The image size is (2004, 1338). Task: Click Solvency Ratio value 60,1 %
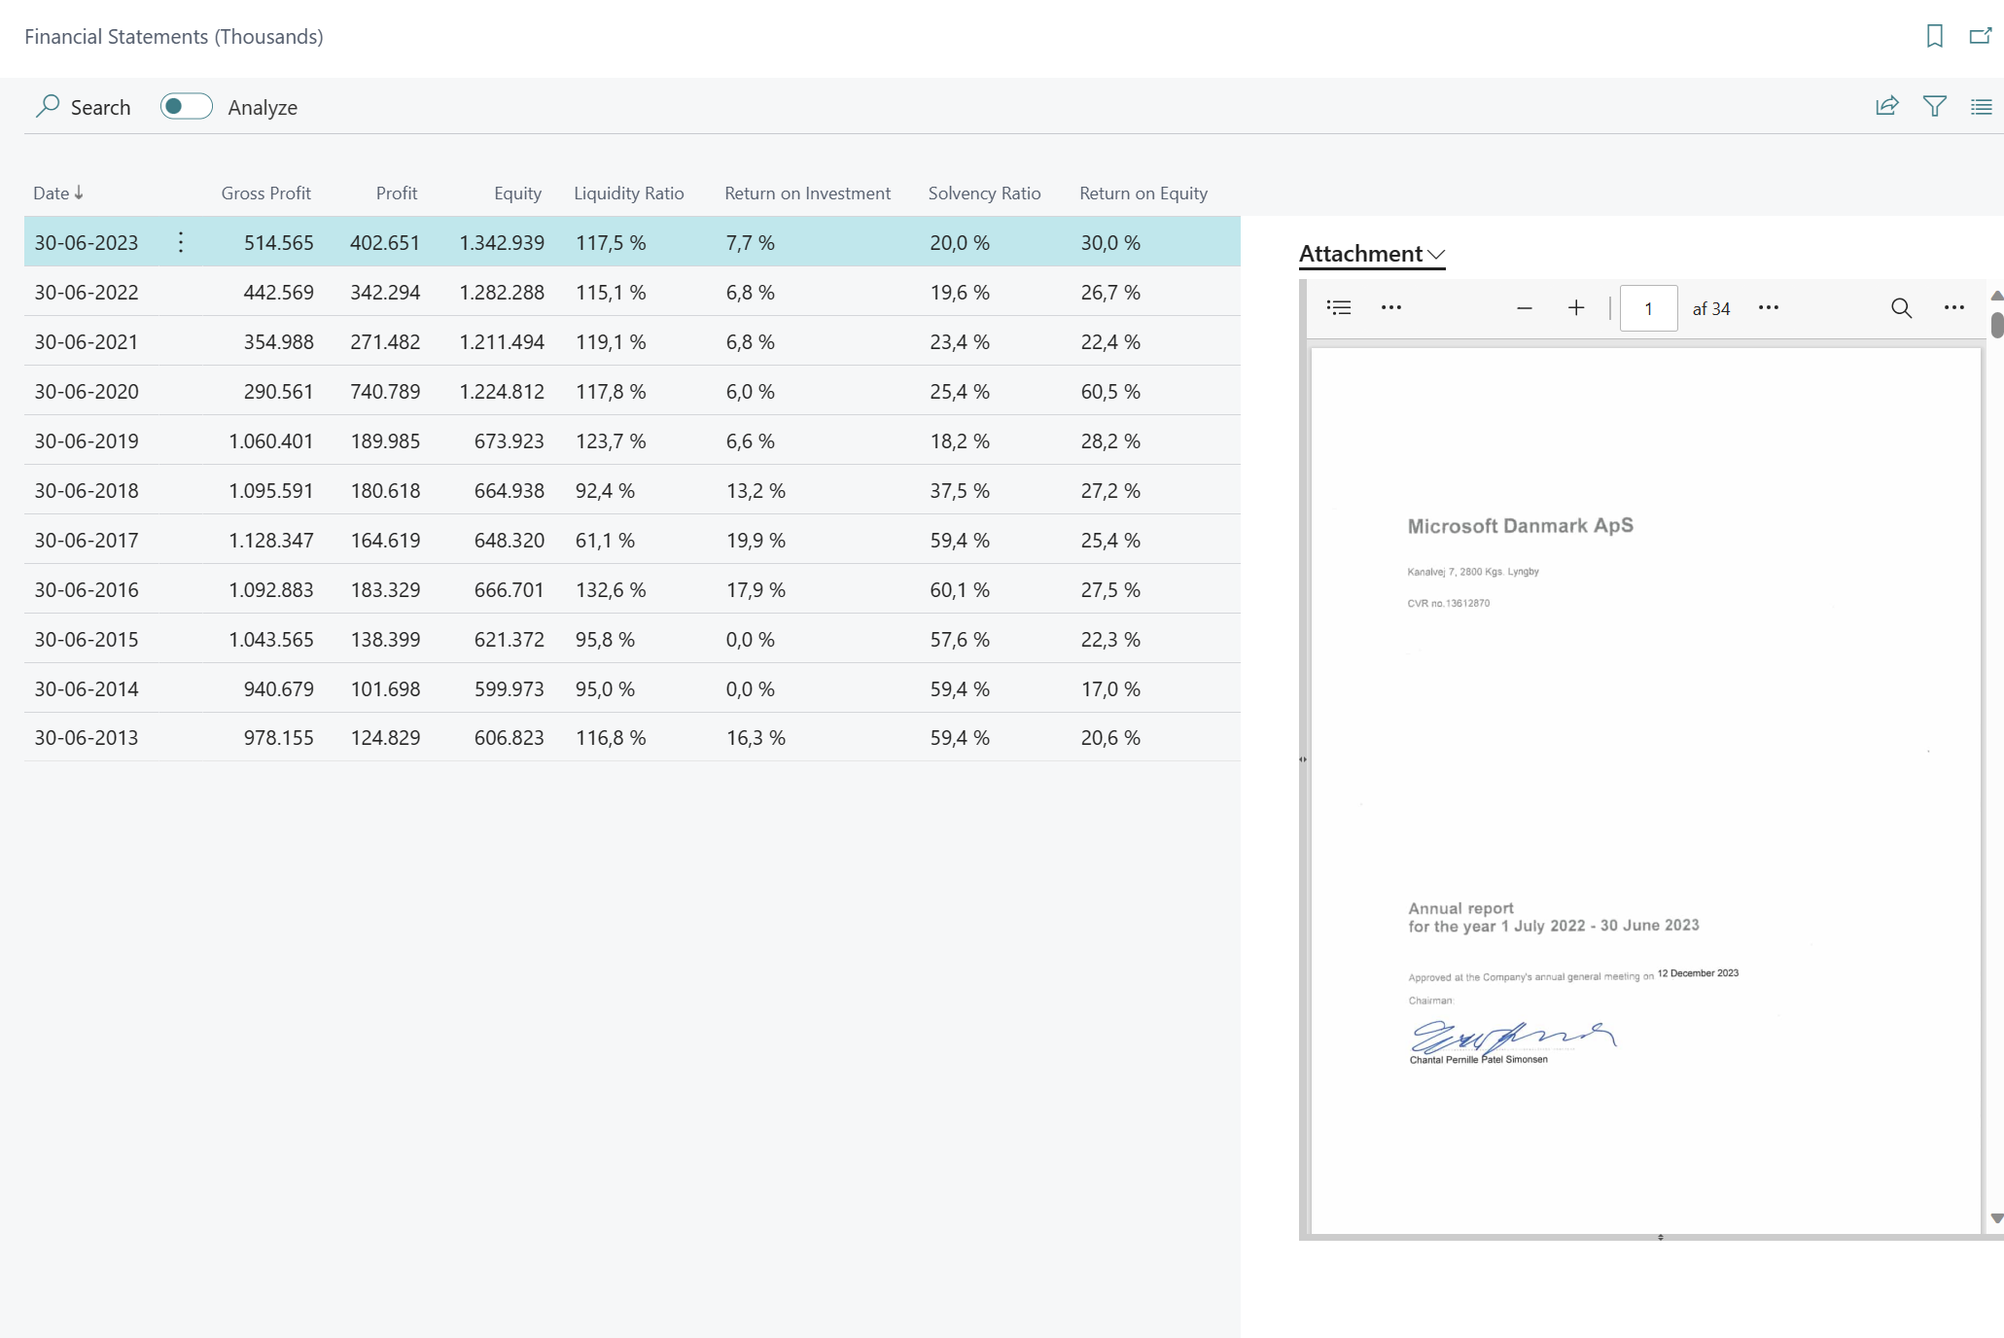pyautogui.click(x=960, y=589)
